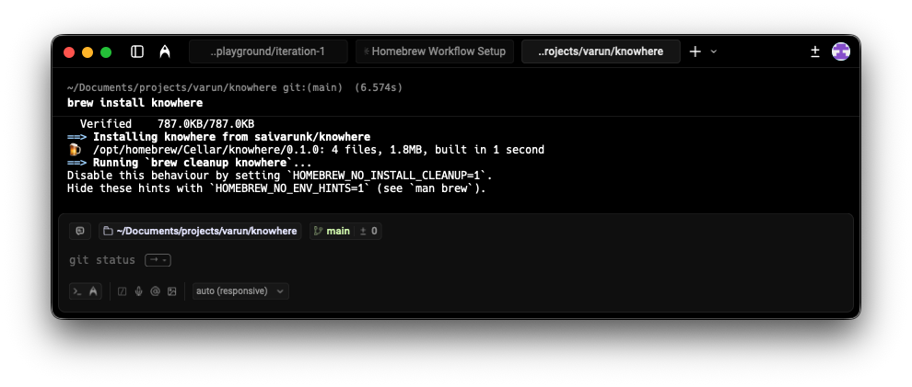Attach an image with the picture icon
The height and width of the screenshot is (387, 912).
coord(171,291)
